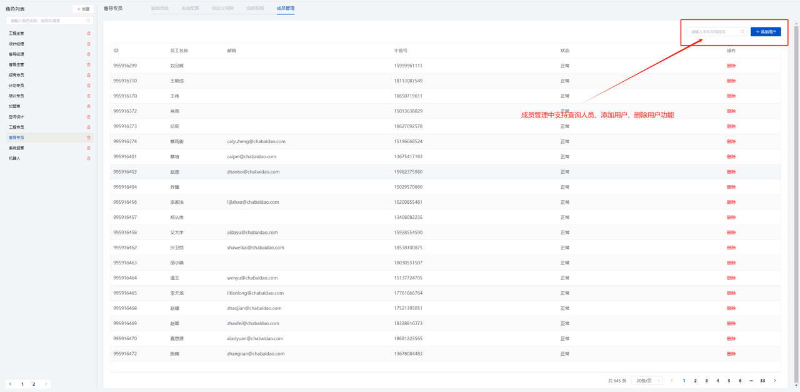Click the 创建 role button
The image size is (800, 392).
pos(83,9)
